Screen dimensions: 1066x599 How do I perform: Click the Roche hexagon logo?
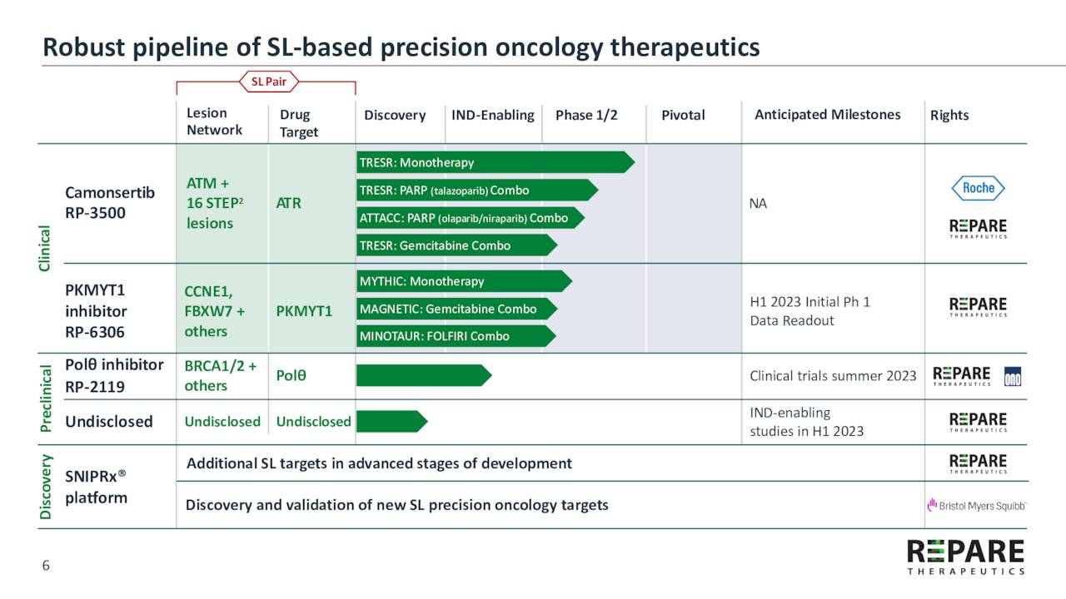tap(978, 188)
